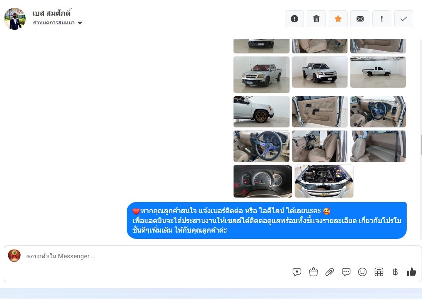Mark conversation as spam with exclamation circle icon
The height and width of the screenshot is (300, 422).
[294, 19]
